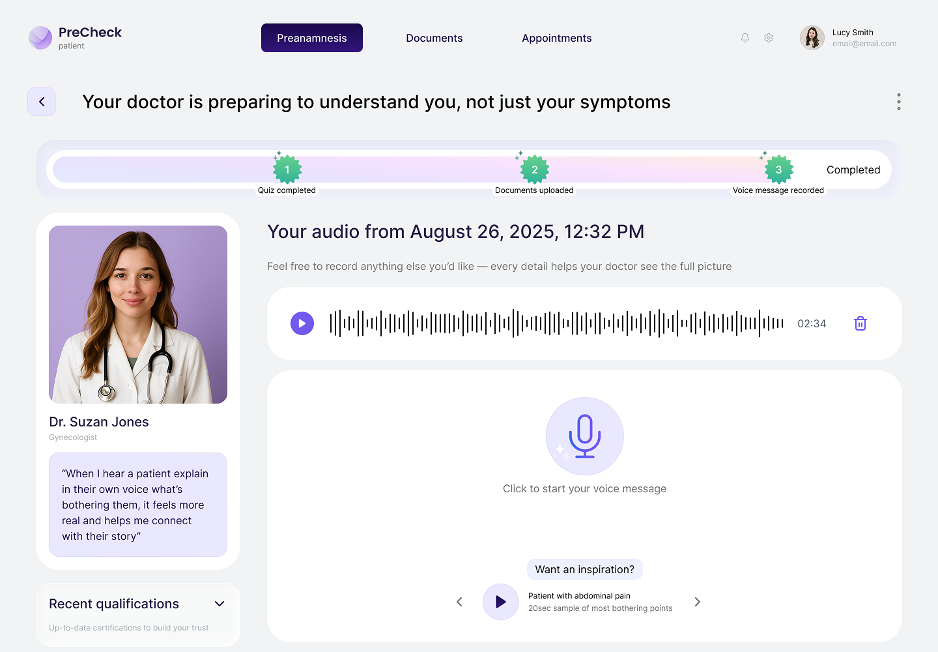This screenshot has height=652, width=938.
Task: Click the PreCheck logo
Action: (x=40, y=38)
